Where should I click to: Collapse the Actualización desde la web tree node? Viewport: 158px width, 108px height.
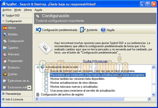click(38, 67)
